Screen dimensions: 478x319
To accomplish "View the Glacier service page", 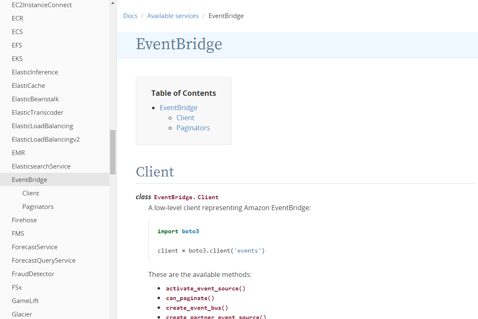I will [x=22, y=314].
